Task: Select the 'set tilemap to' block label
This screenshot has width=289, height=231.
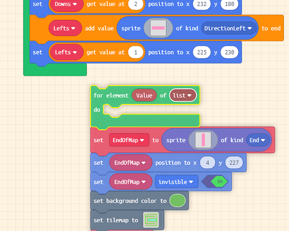Action: (x=116, y=220)
